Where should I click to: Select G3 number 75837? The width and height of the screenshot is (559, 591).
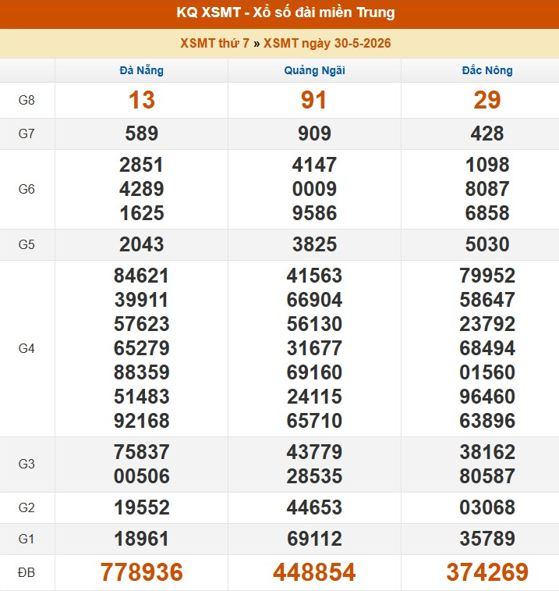[142, 452]
